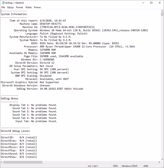Screen dimensions: 164x168
Task: Click DirectX Database Version 'Unknown' value
Action: pyautogui.click(x=45, y=86)
